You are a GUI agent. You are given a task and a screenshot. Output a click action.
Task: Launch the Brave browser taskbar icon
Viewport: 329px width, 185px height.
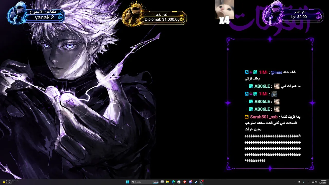point(185,182)
